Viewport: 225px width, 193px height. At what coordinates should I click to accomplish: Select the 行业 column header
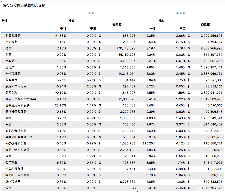point(5,21)
